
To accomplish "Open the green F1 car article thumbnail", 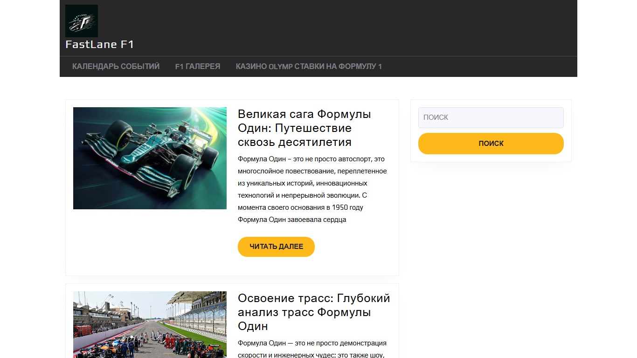I will (150, 158).
